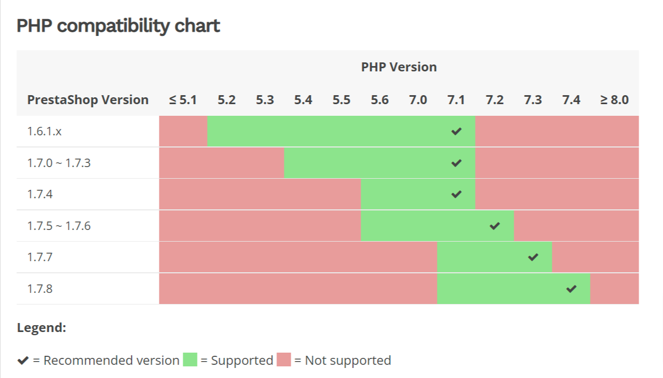
Task: Click the checkmark in the 1.7.5 ~ 1.7.6 row
Action: point(495,226)
